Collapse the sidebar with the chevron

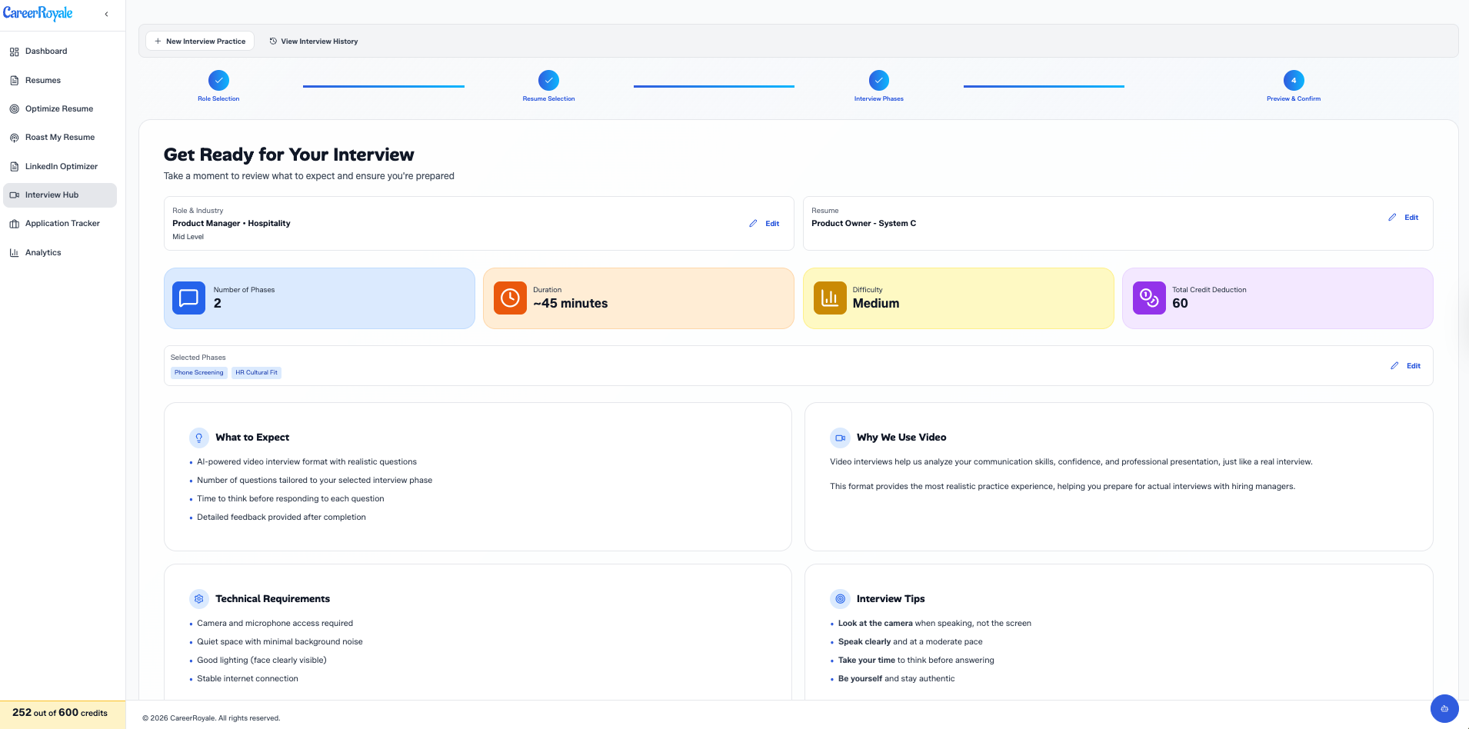coord(106,13)
